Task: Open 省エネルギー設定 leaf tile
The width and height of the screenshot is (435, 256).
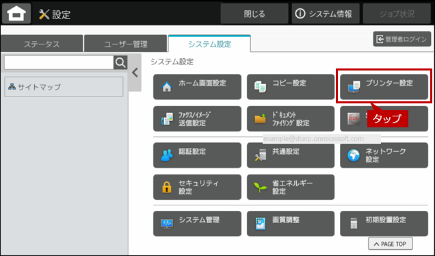Action: 291,187
